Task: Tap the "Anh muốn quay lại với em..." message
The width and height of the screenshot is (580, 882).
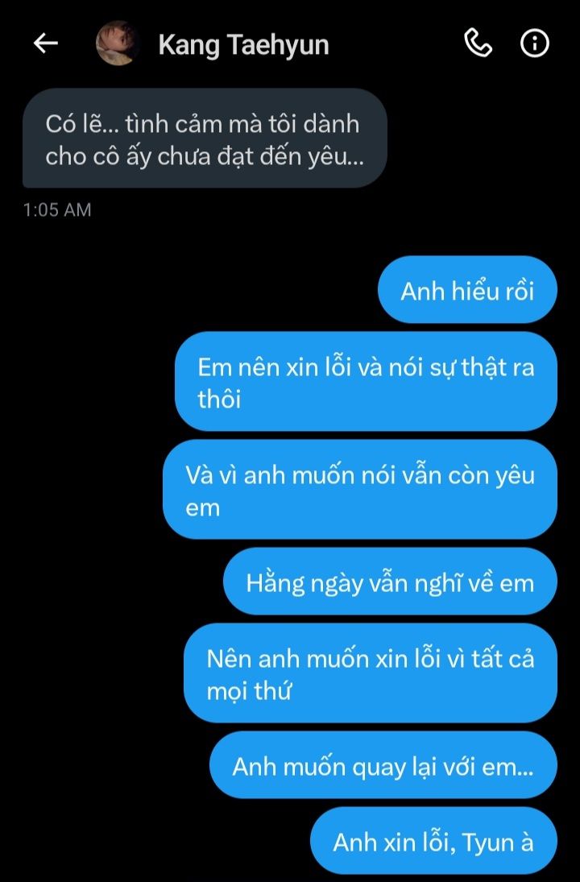Action: pyautogui.click(x=383, y=765)
